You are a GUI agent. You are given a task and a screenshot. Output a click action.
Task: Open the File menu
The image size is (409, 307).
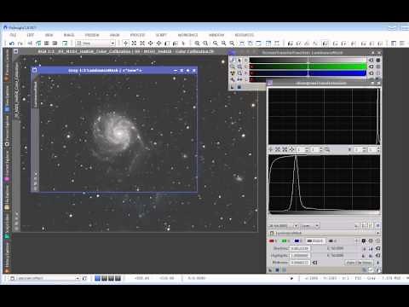13,35
